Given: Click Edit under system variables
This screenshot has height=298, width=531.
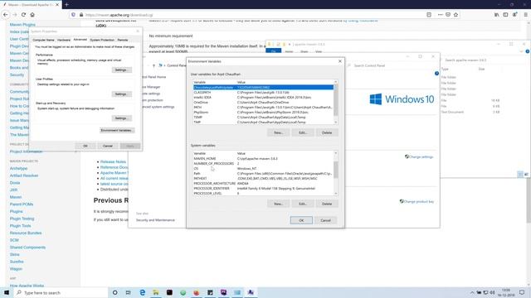Looking at the screenshot, I should click(x=302, y=204).
